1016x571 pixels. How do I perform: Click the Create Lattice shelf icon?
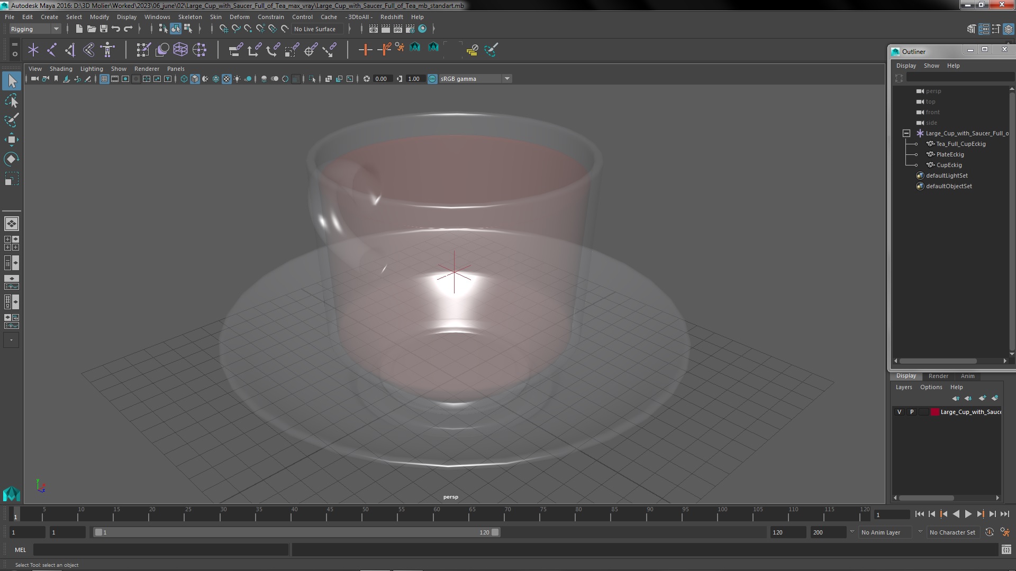[180, 50]
